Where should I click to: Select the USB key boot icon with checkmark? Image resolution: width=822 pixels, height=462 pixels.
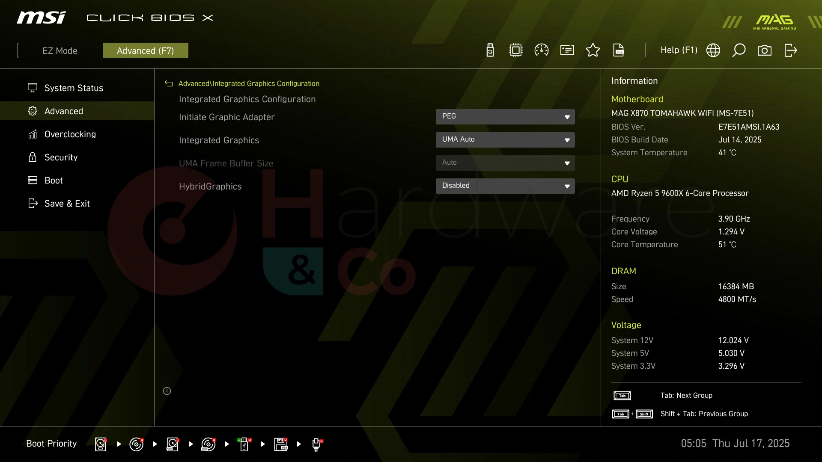pos(244,444)
